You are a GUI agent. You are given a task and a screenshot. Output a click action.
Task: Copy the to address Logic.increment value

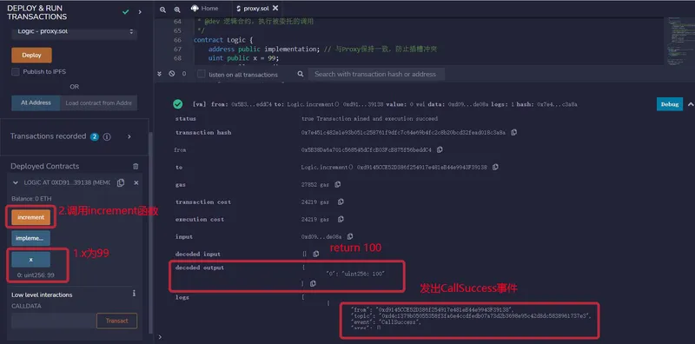[x=495, y=167]
